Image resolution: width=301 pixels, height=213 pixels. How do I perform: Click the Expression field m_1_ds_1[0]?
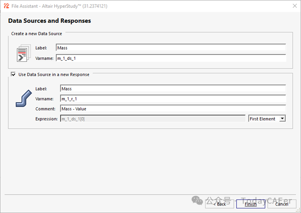(x=152, y=119)
